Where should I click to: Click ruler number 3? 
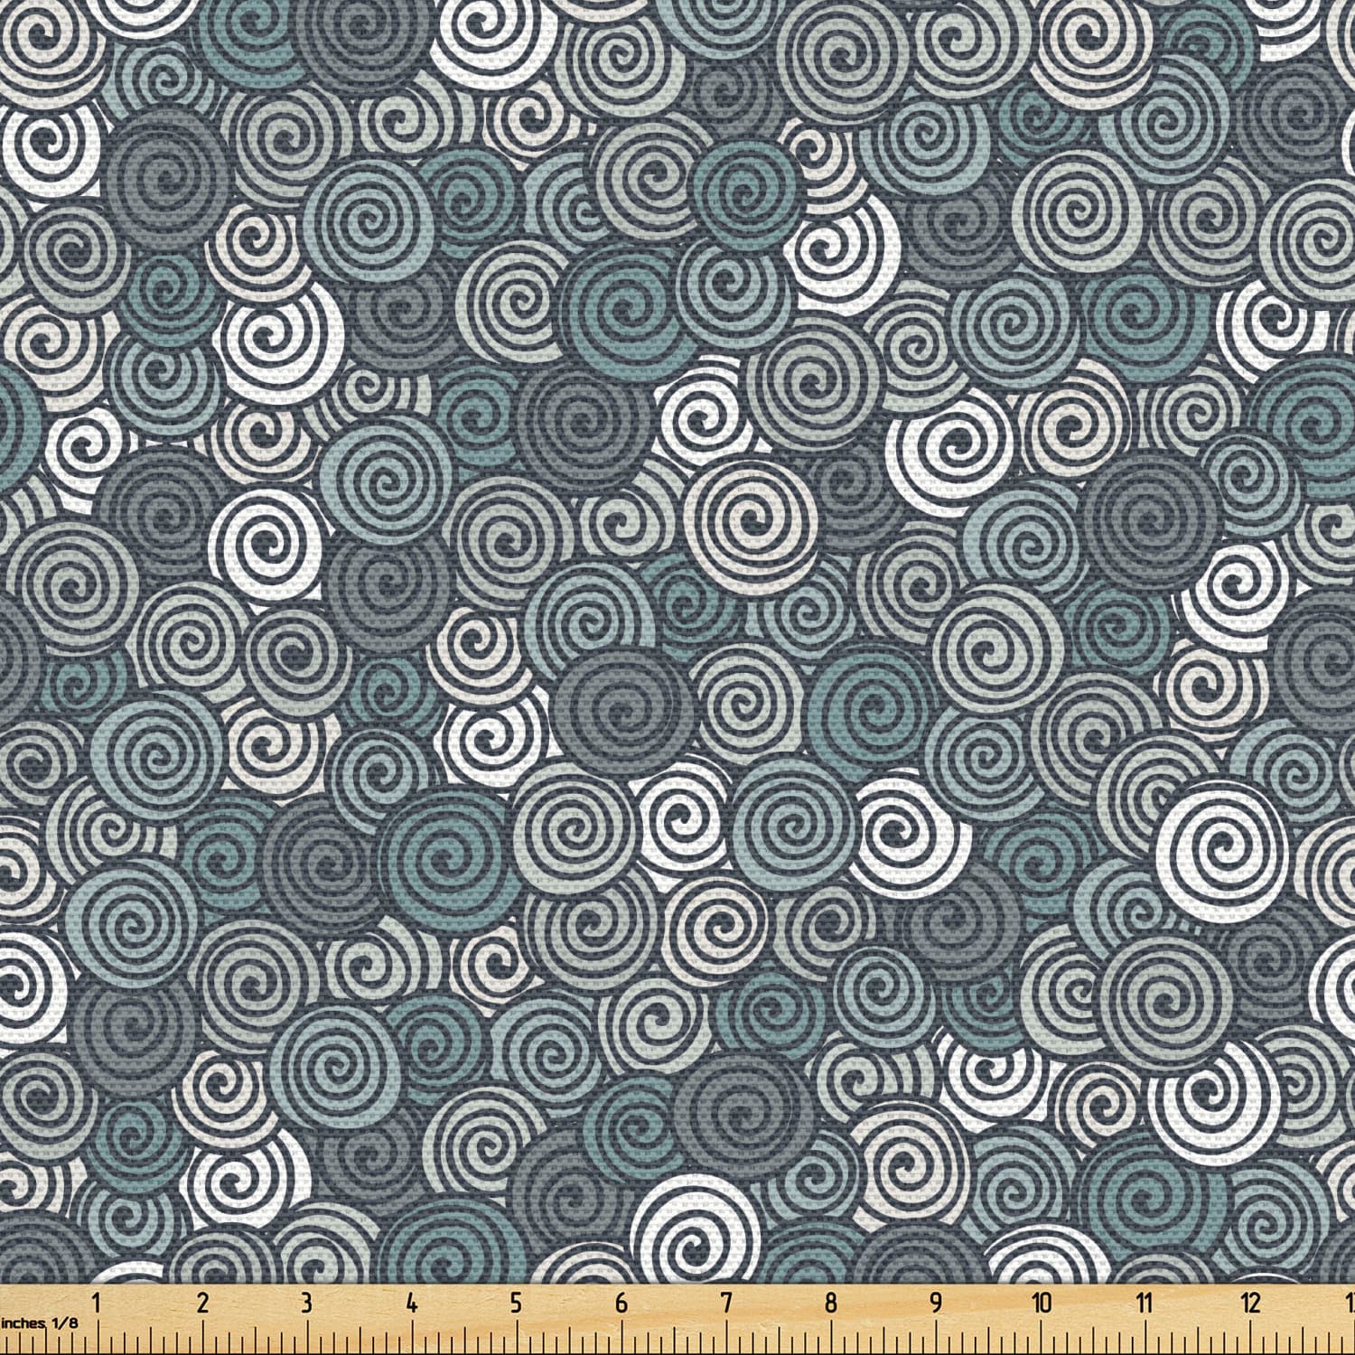pos(307,1303)
